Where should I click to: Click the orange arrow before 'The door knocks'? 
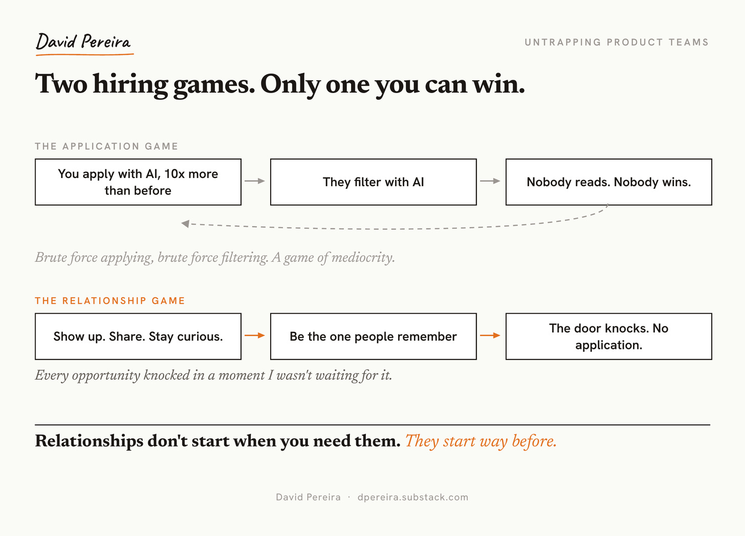click(490, 336)
